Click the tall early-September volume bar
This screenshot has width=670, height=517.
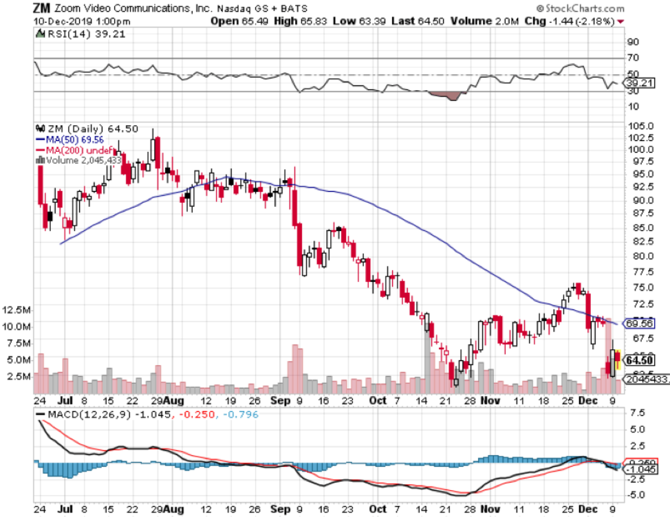click(295, 369)
